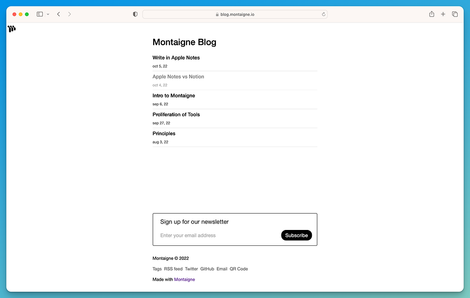The image size is (470, 298).
Task: Click the Subscribe button
Action: [x=296, y=235]
